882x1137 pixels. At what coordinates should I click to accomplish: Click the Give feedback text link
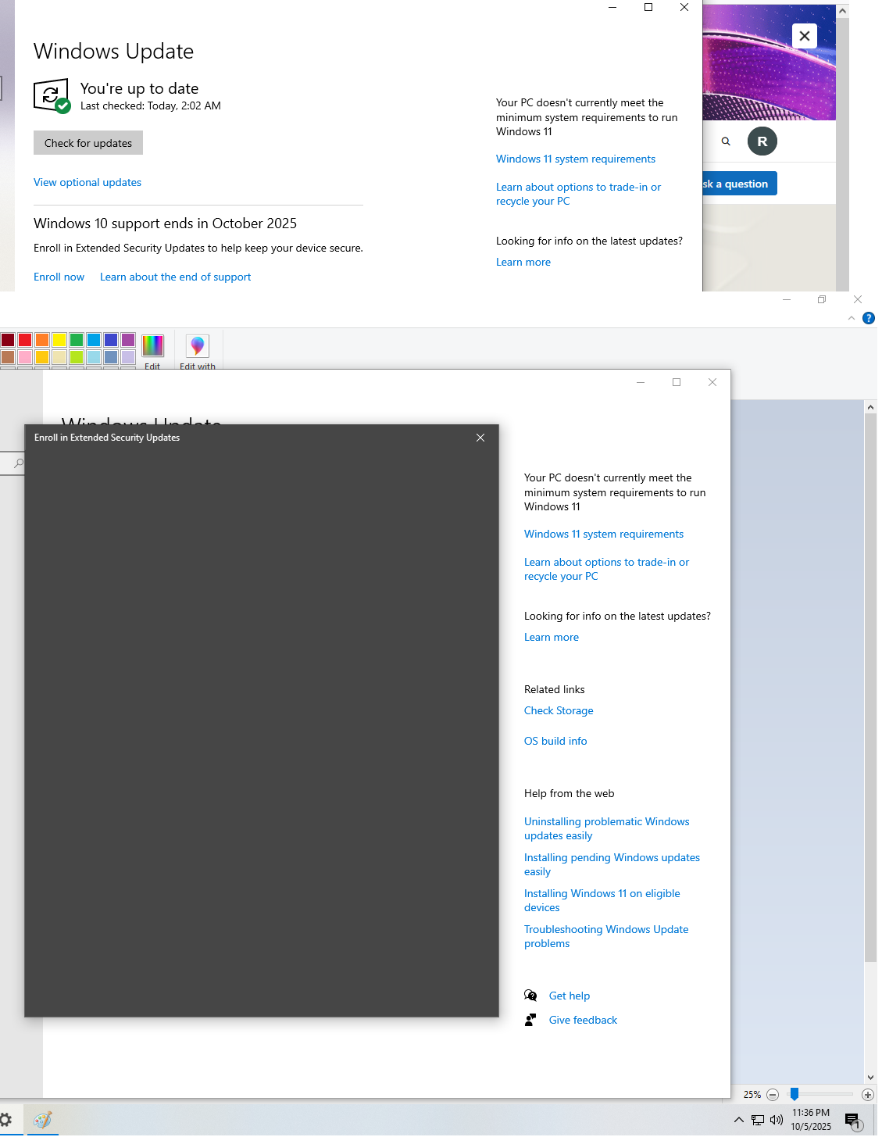click(x=583, y=1020)
